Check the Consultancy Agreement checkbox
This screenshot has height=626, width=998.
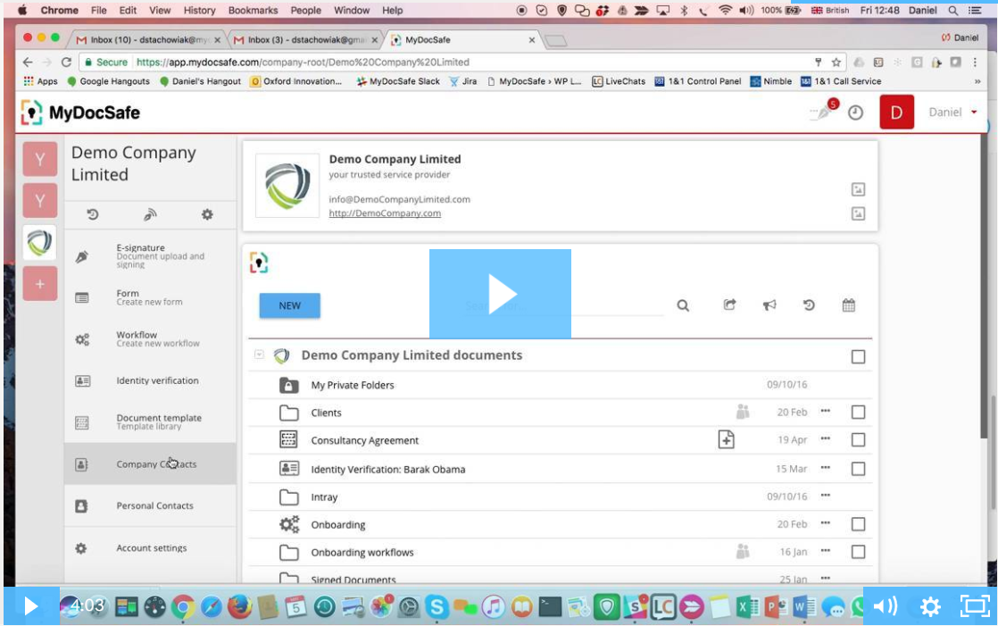click(858, 439)
